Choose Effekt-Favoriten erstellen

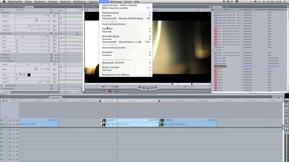coord(126,8)
